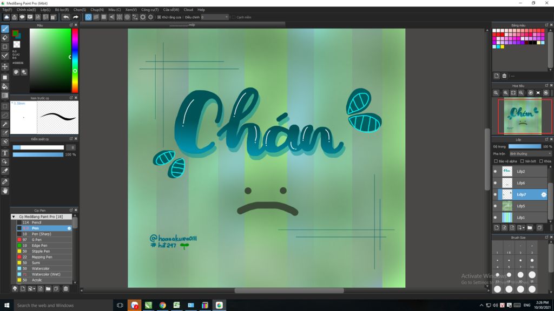Select the Fill rectangle shape tool
Image resolution: width=554 pixels, height=311 pixels.
point(5,77)
